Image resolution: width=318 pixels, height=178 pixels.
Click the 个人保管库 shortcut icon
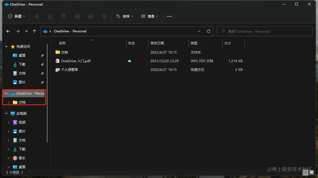pyautogui.click(x=58, y=70)
